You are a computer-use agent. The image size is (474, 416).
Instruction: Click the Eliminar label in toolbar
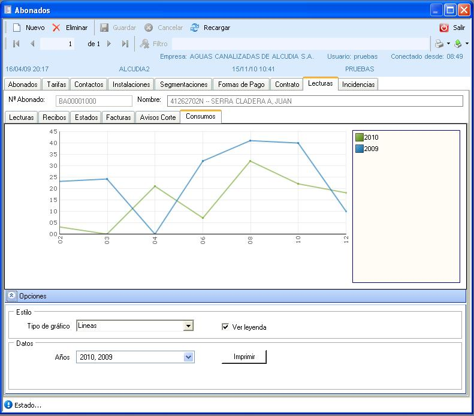(x=77, y=28)
